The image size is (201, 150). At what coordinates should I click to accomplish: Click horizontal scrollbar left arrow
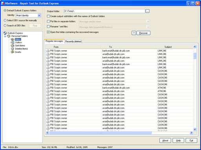(x=48, y=133)
